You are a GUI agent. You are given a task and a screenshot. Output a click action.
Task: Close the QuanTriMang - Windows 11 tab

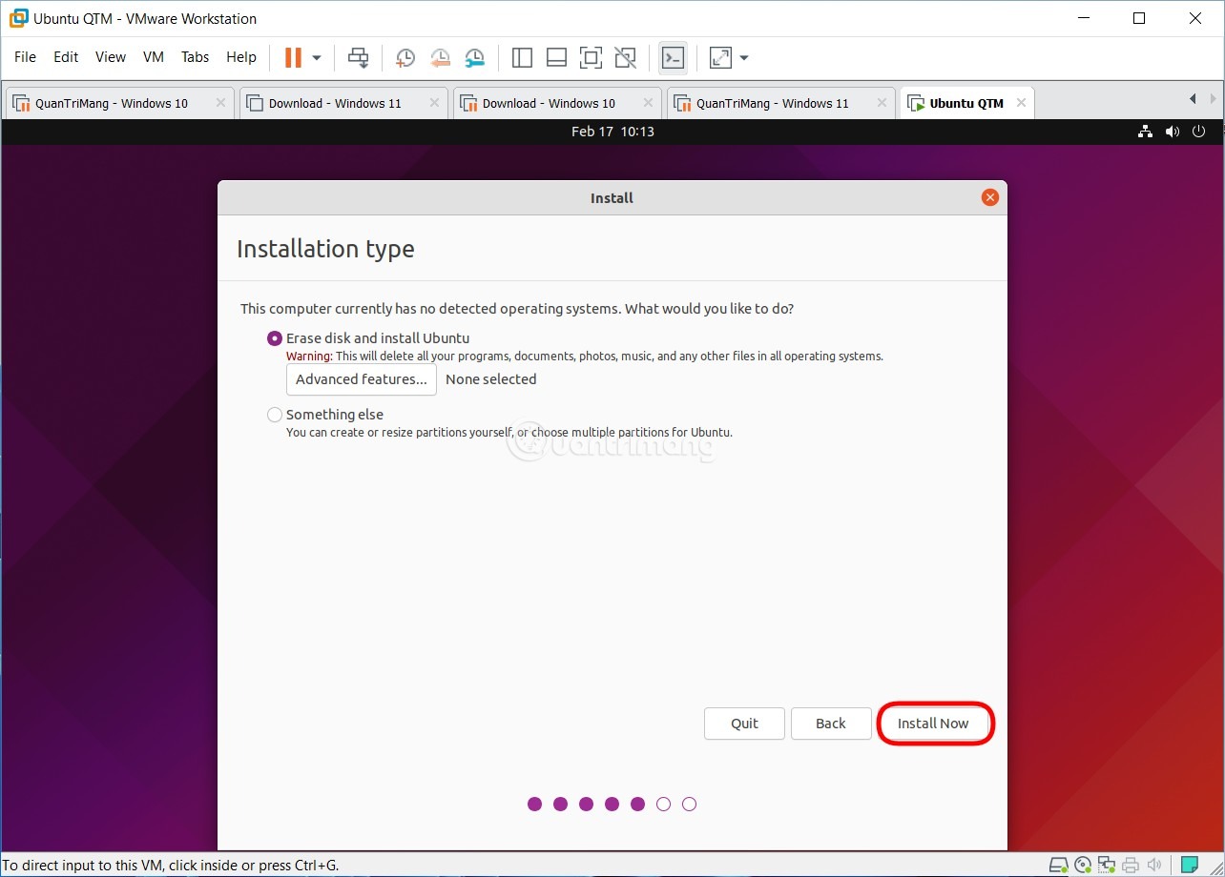pos(881,103)
